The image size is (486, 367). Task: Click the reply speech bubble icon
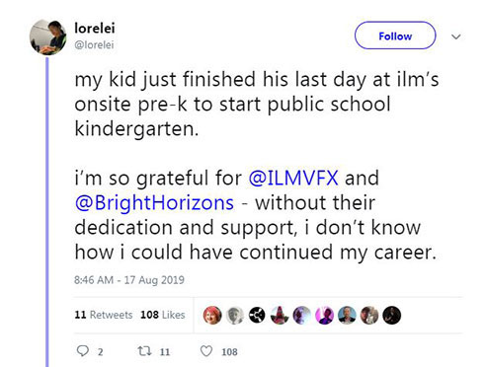click(82, 351)
